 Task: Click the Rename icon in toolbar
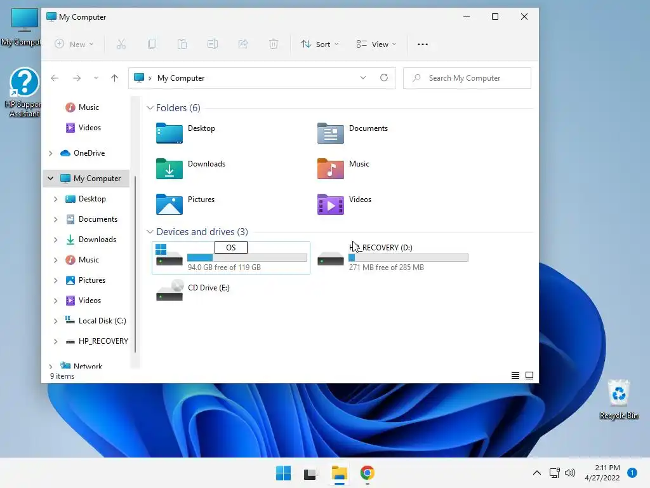[x=213, y=44]
